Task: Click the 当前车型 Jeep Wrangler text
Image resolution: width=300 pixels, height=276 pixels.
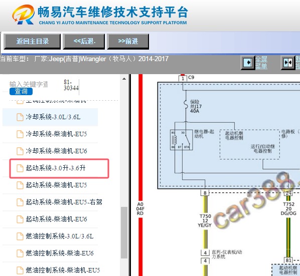Action: (84, 59)
